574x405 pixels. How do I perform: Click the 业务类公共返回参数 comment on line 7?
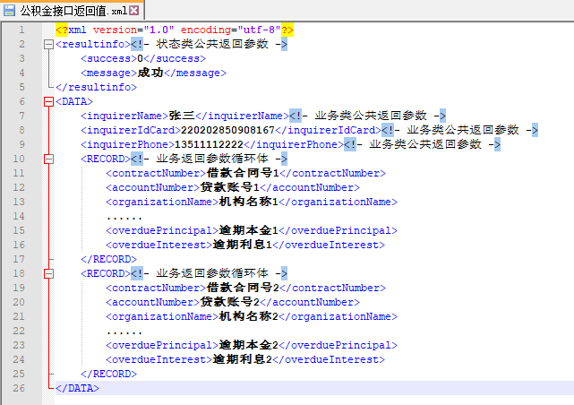click(367, 116)
